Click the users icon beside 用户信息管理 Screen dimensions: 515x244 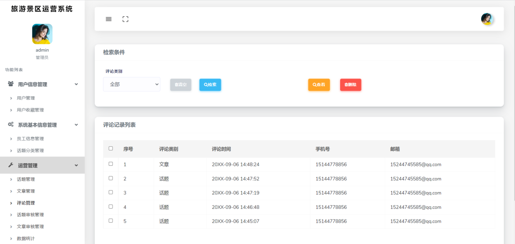click(x=11, y=84)
